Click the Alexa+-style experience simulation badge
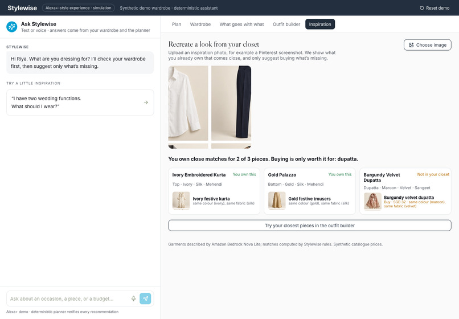 [x=78, y=8]
